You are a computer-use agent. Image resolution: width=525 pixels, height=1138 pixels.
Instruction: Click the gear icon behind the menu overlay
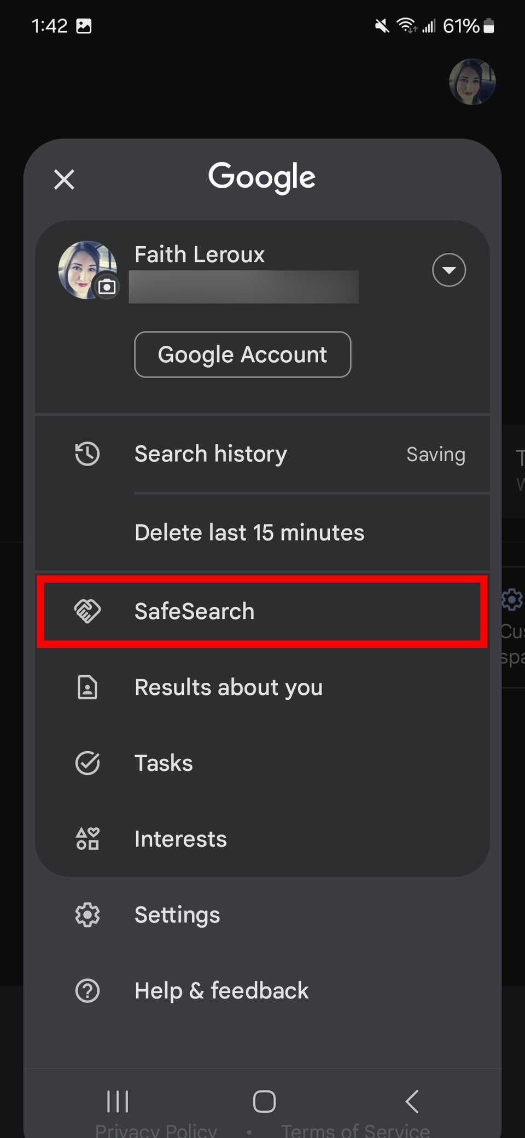tap(512, 600)
